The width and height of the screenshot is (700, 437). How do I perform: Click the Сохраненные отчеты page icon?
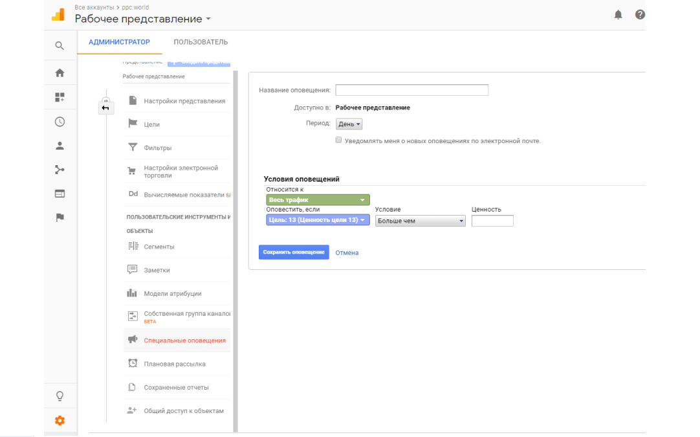132,387
